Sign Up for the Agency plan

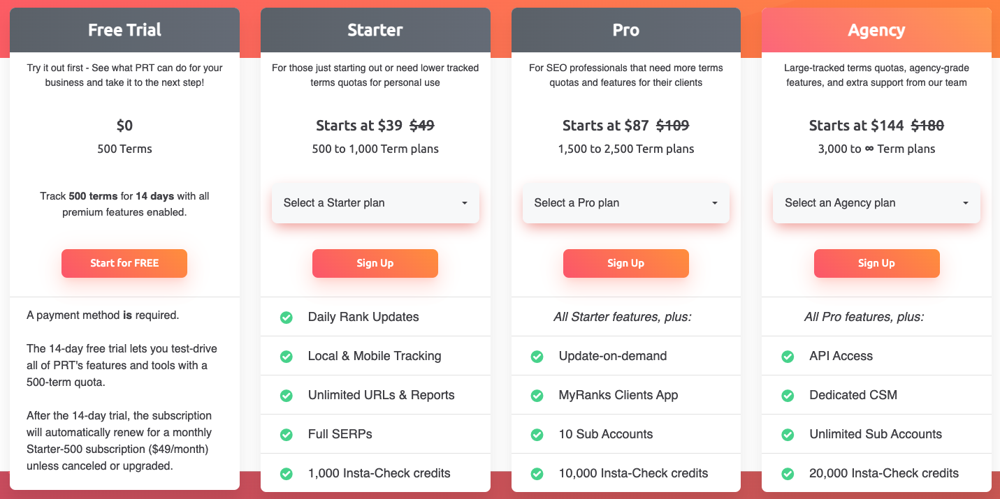(876, 263)
